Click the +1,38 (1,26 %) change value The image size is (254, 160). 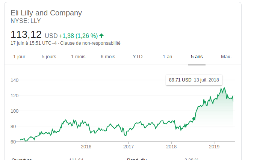point(78,36)
